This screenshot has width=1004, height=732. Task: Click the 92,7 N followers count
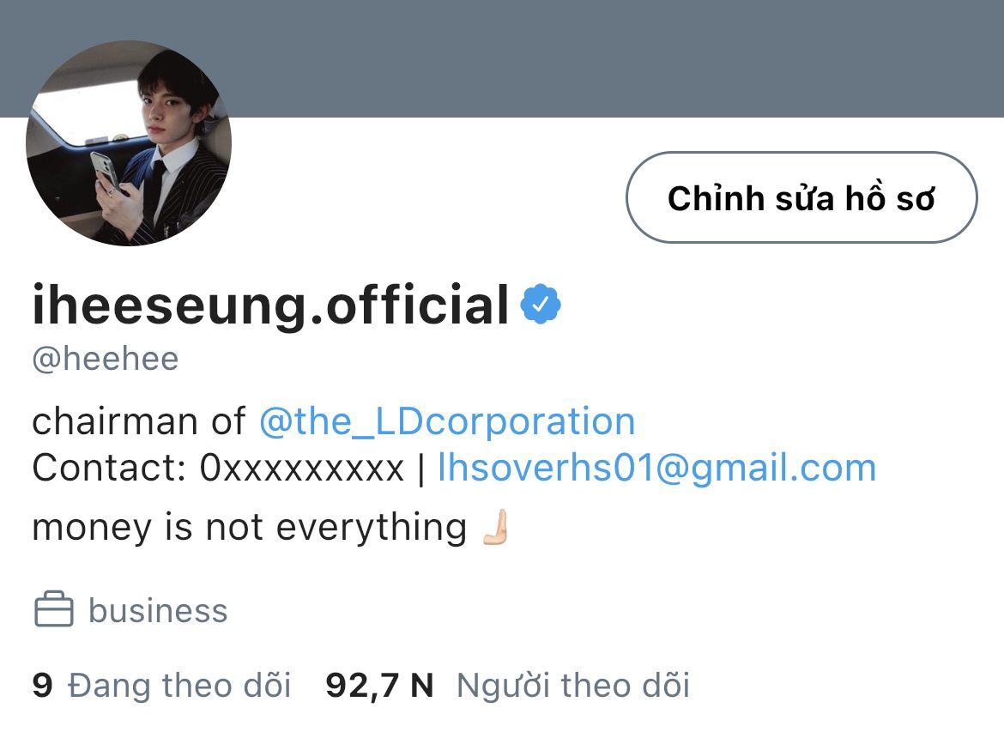point(379,686)
